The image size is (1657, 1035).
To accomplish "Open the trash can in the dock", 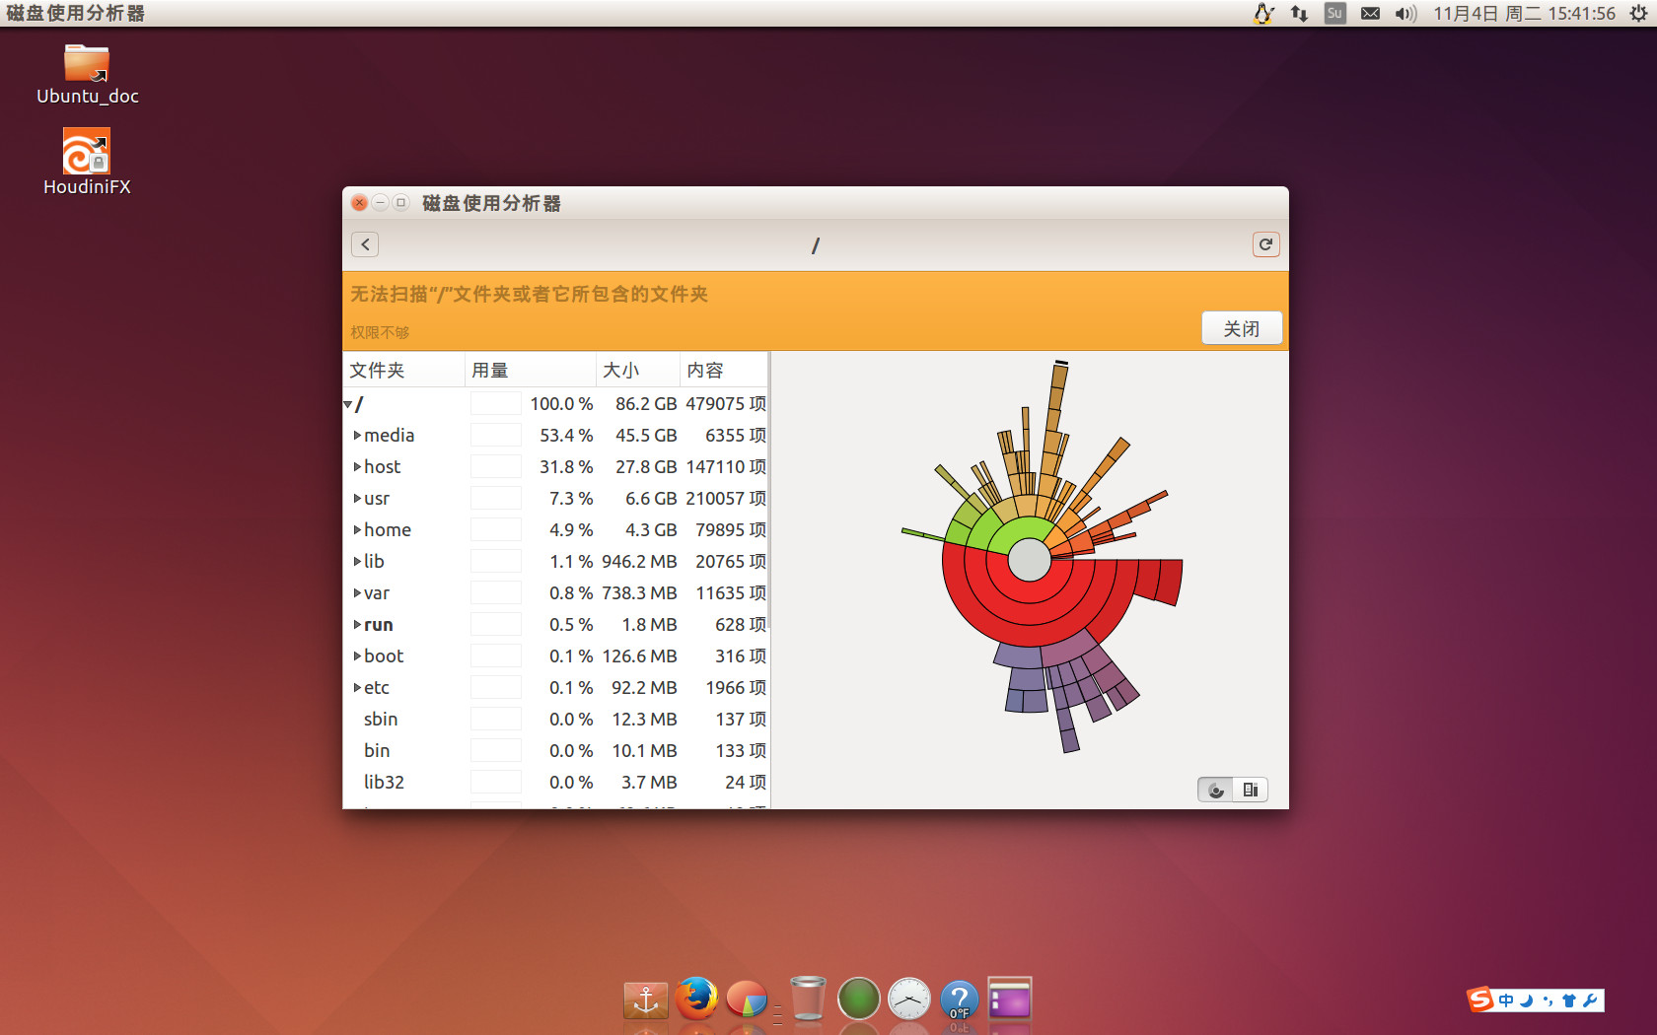I will (x=808, y=998).
